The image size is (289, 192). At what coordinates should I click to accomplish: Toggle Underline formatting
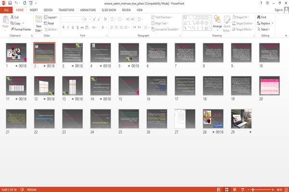(73, 27)
